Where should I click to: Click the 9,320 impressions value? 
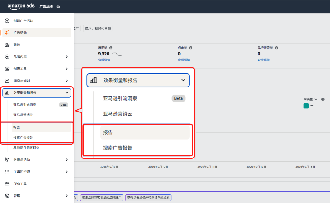tap(104, 54)
